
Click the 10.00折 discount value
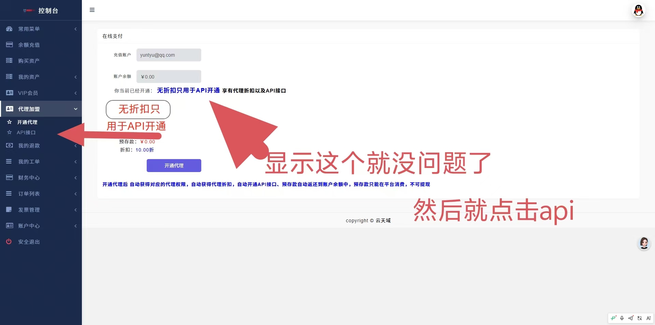click(145, 150)
